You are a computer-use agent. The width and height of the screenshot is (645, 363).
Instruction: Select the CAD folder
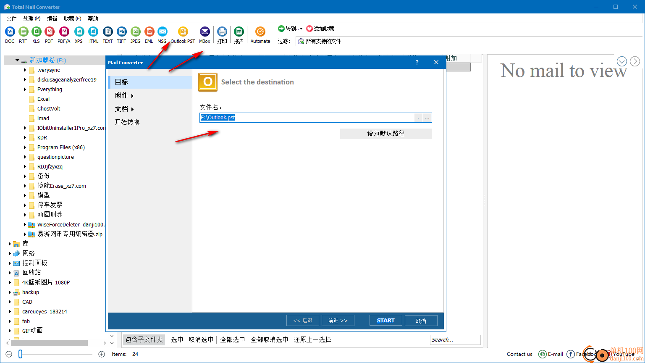(27, 302)
